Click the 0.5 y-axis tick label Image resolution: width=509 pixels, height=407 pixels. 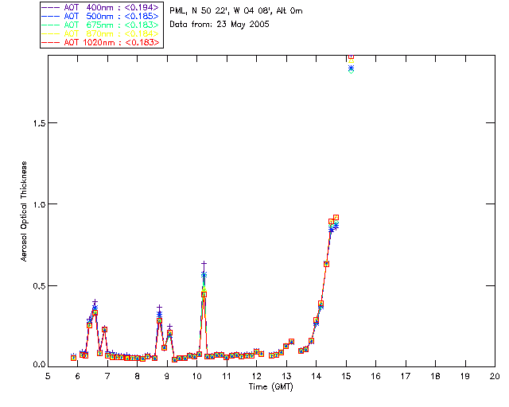coord(37,285)
